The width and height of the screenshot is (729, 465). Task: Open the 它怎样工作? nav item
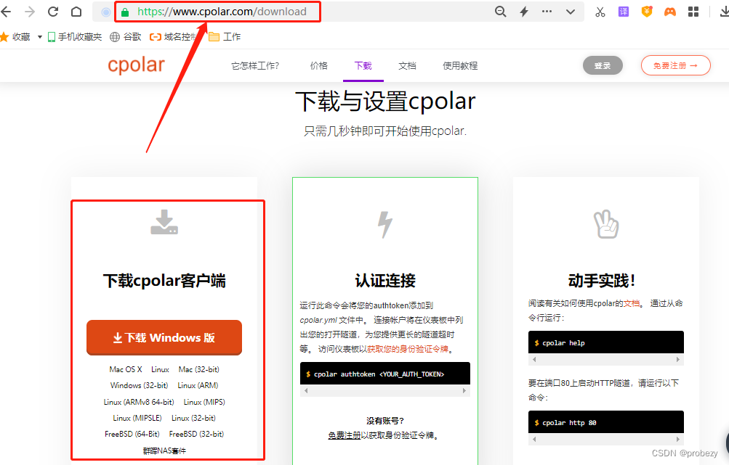click(255, 66)
